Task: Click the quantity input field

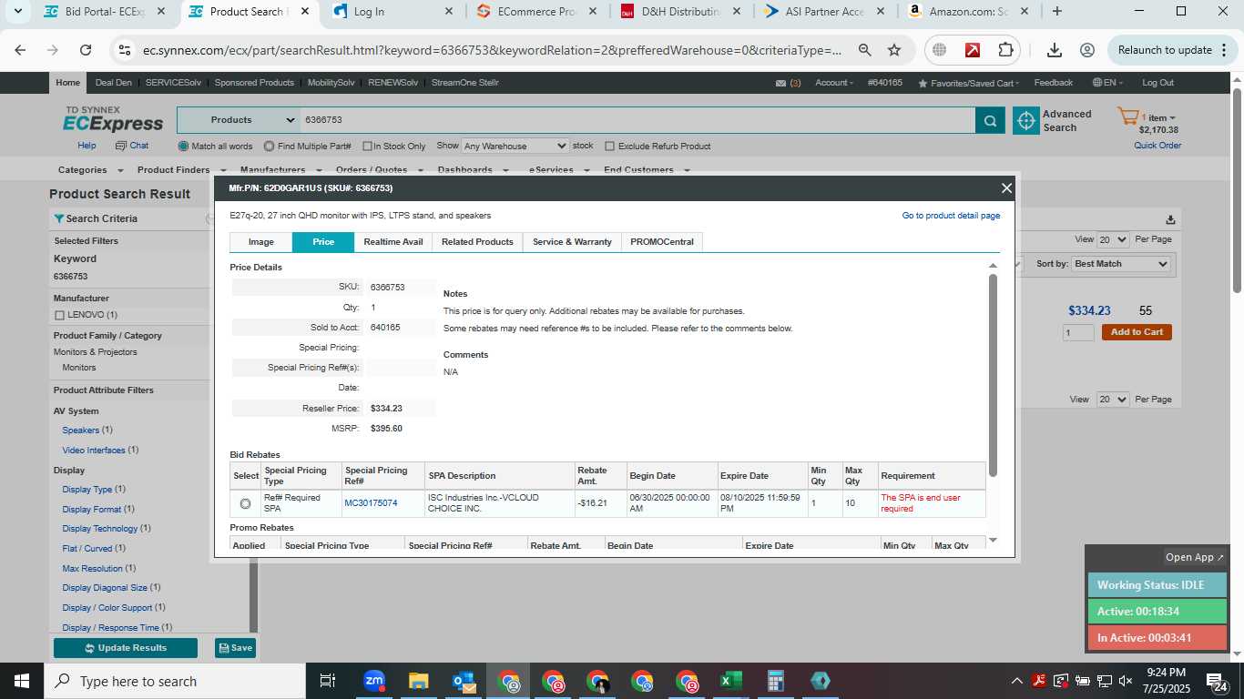Action: coord(1078,333)
